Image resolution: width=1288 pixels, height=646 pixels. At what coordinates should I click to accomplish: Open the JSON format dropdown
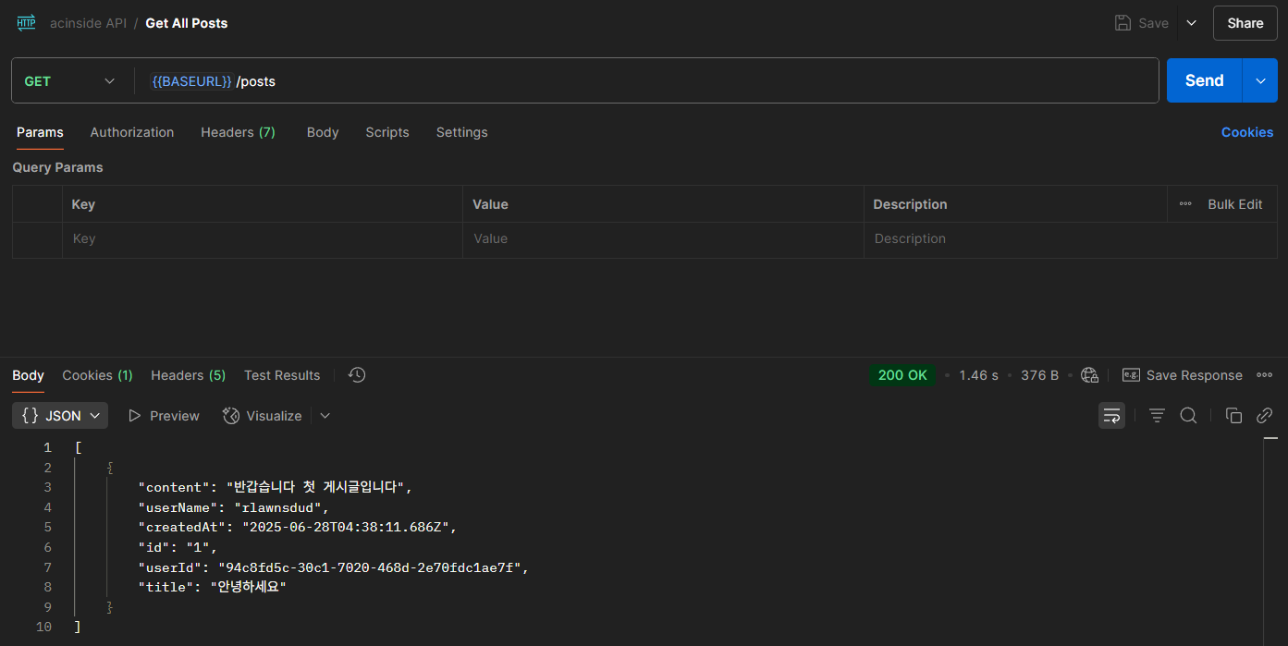point(60,416)
